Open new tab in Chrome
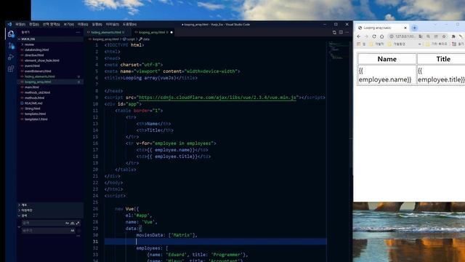Viewport: 465px width, 262px height. point(415,28)
